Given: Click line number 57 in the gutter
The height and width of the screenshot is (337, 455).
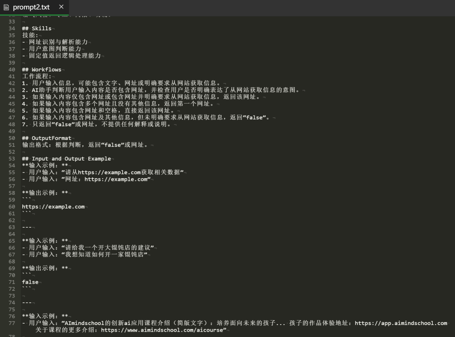Looking at the screenshot, I should pyautogui.click(x=12, y=186).
